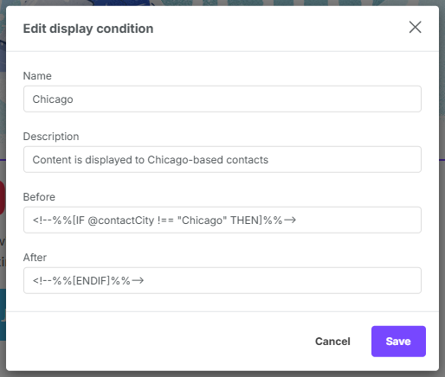Click the arrow ending the Before code

coord(290,220)
